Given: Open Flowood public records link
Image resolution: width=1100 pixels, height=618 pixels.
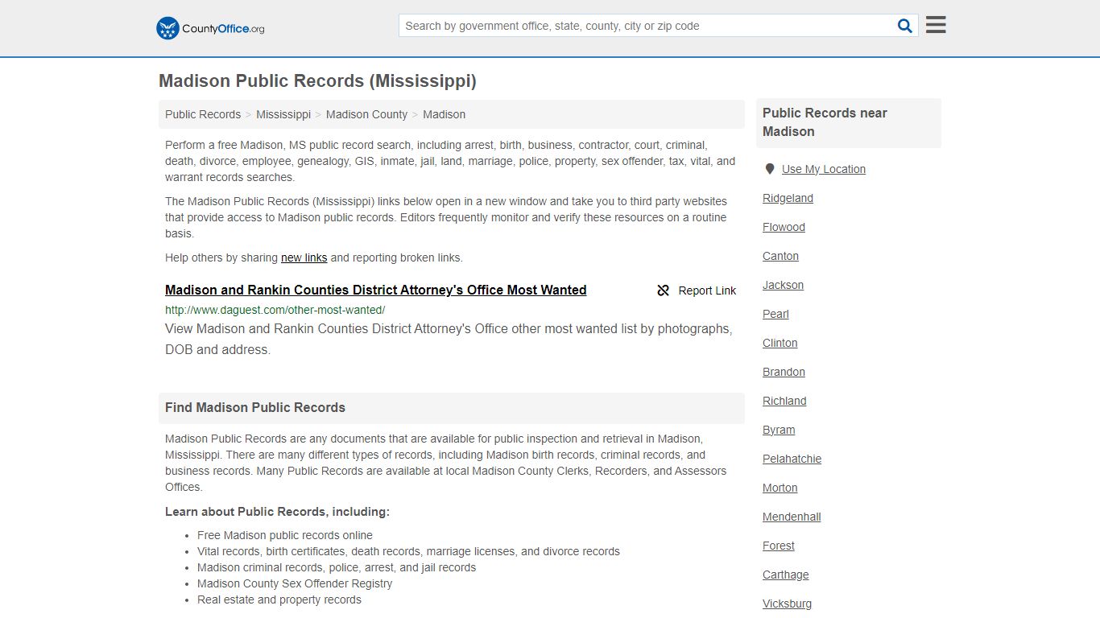Looking at the screenshot, I should point(784,227).
